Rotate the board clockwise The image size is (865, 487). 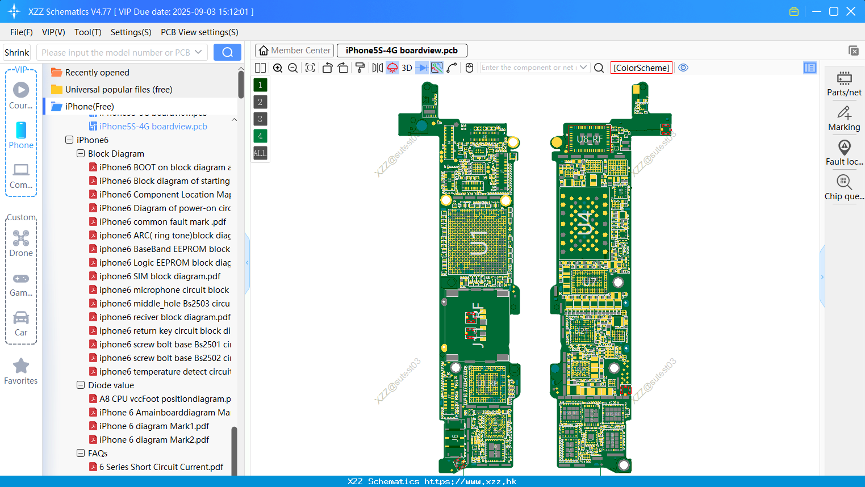[343, 68]
